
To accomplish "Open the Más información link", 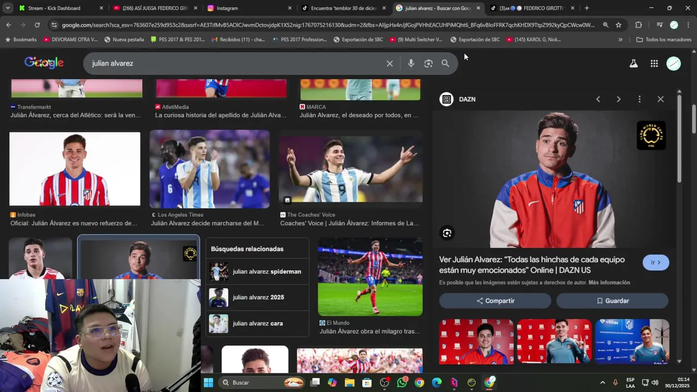I will coord(609,283).
